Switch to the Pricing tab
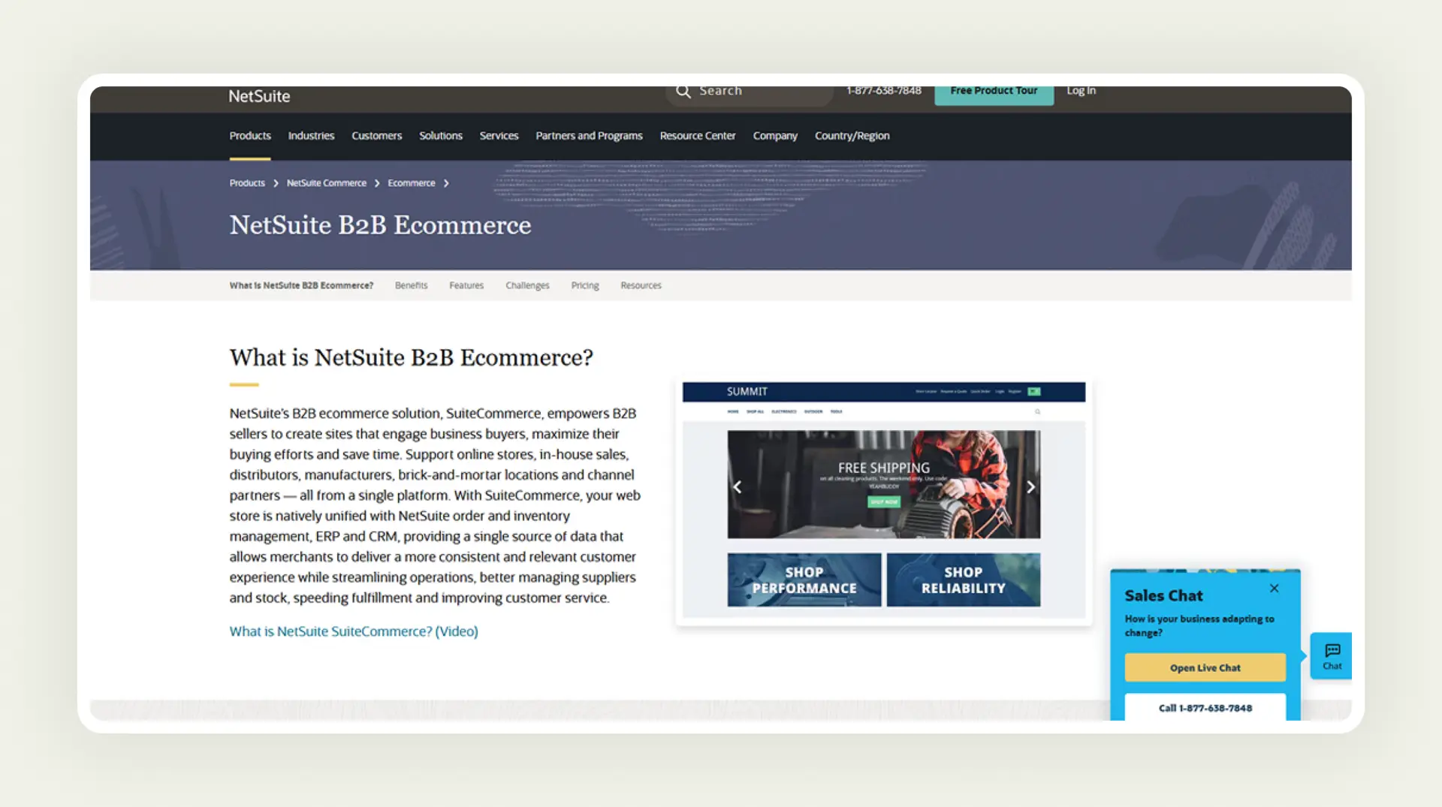The height and width of the screenshot is (807, 1442). pos(584,285)
